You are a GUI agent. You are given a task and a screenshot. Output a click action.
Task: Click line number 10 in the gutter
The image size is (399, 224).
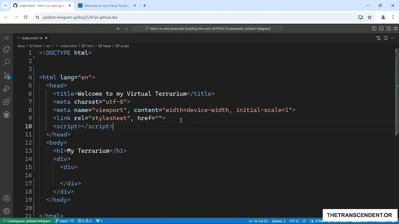(x=28, y=126)
